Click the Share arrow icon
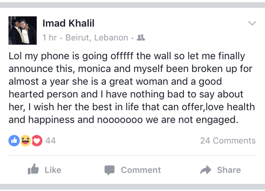The height and width of the screenshot is (191, 265). click(x=207, y=170)
